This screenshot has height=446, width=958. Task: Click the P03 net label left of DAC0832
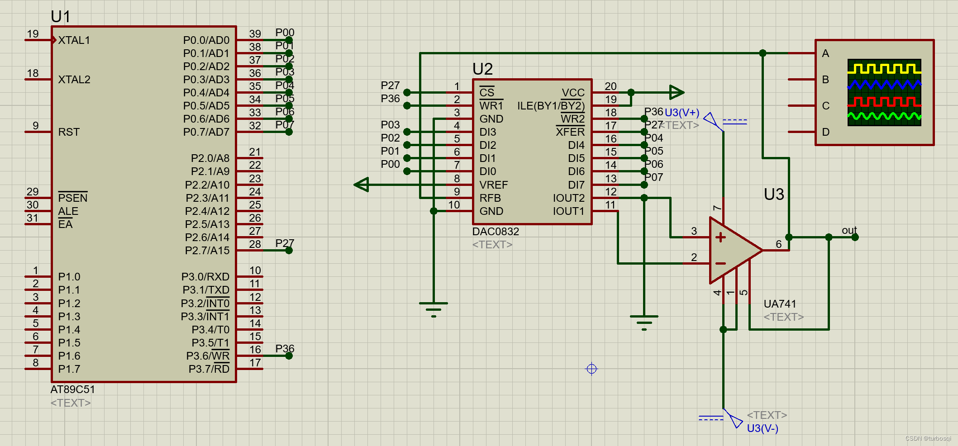tap(390, 124)
